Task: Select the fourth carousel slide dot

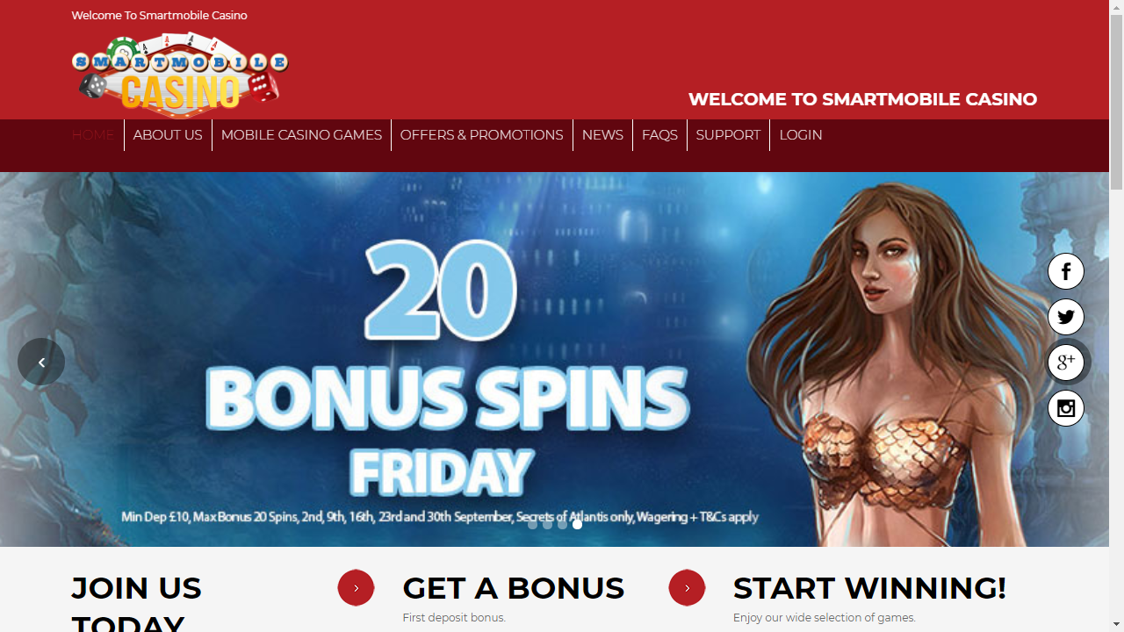Action: point(577,524)
